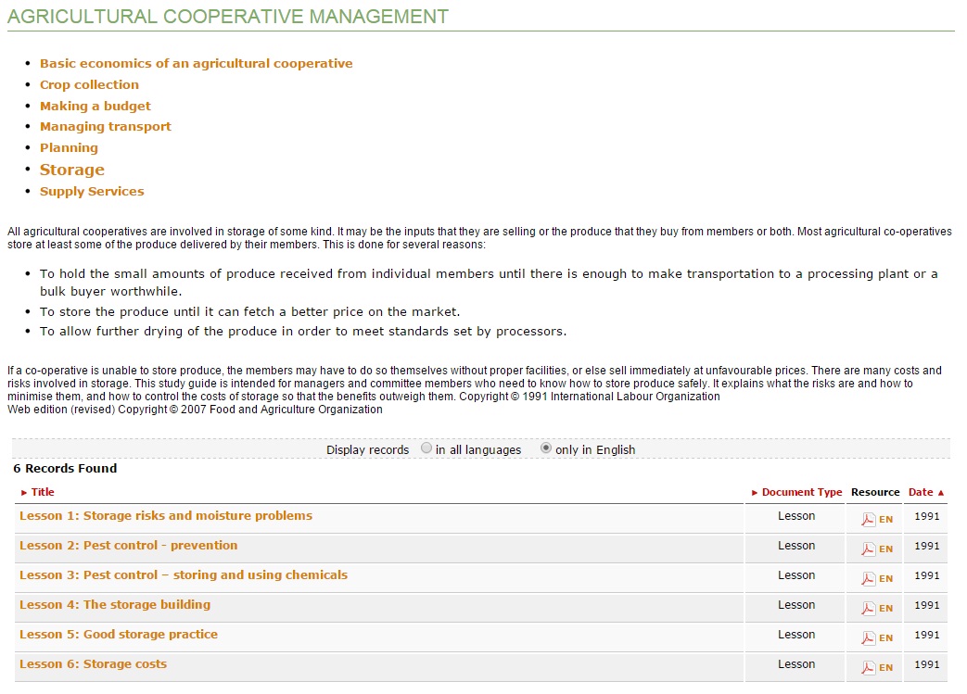
Task: Click the Managing transport topic link
Action: point(105,127)
